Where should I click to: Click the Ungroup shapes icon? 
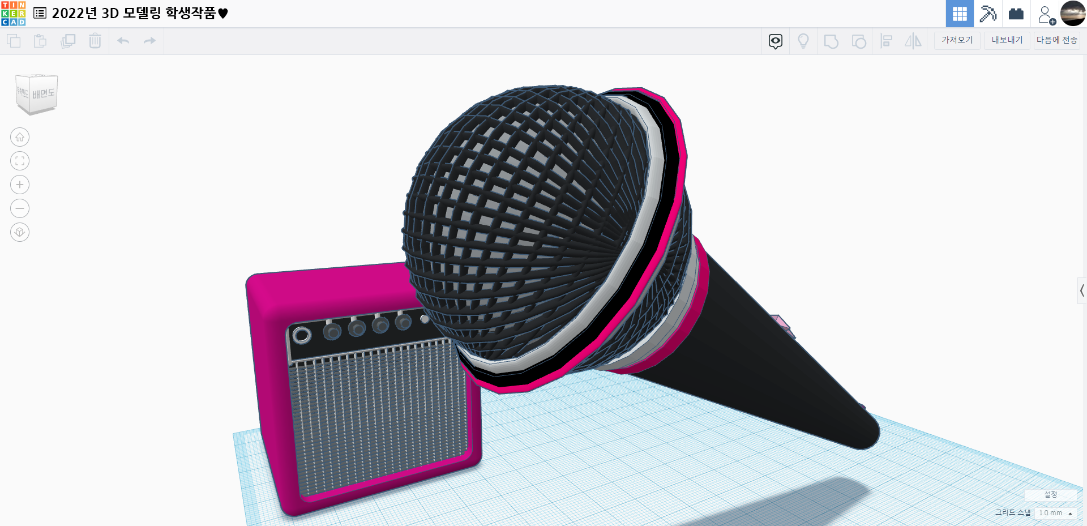[x=859, y=41]
